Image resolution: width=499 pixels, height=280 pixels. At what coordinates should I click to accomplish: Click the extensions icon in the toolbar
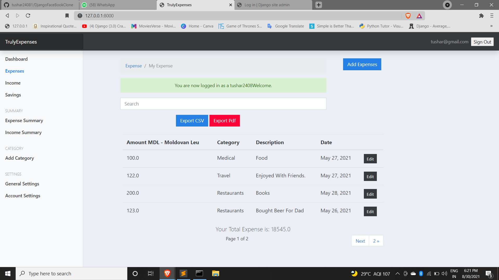[x=482, y=16]
